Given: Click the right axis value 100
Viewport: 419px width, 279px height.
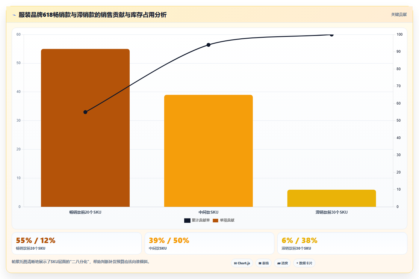Looking at the screenshot, I should point(400,34).
